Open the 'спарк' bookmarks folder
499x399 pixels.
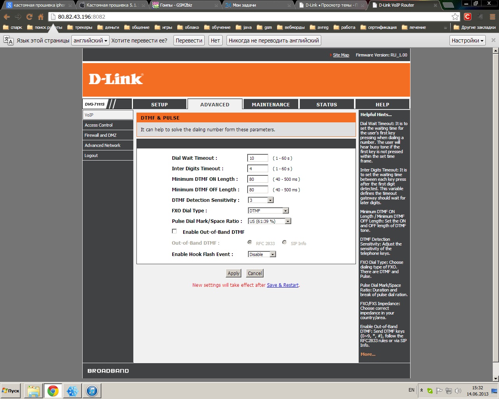[x=12, y=27]
